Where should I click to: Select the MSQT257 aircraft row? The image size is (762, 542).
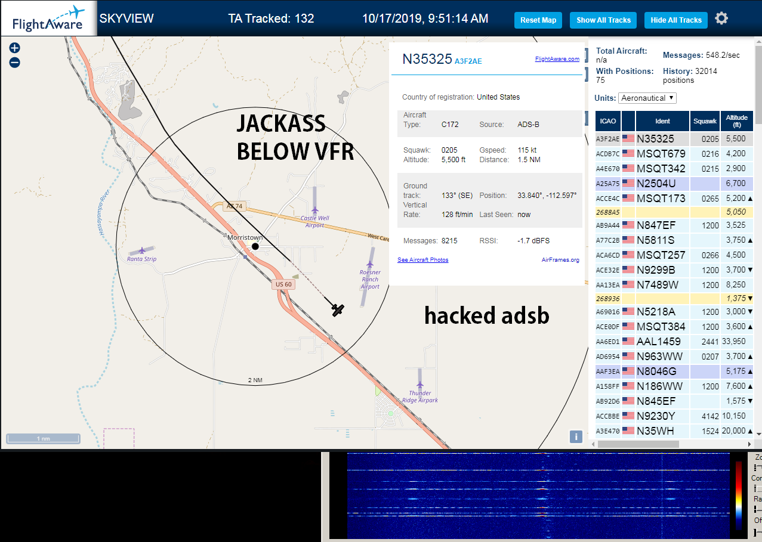click(674, 255)
